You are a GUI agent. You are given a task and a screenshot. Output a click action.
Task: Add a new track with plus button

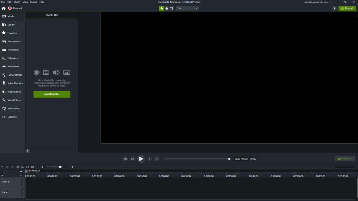(21, 172)
